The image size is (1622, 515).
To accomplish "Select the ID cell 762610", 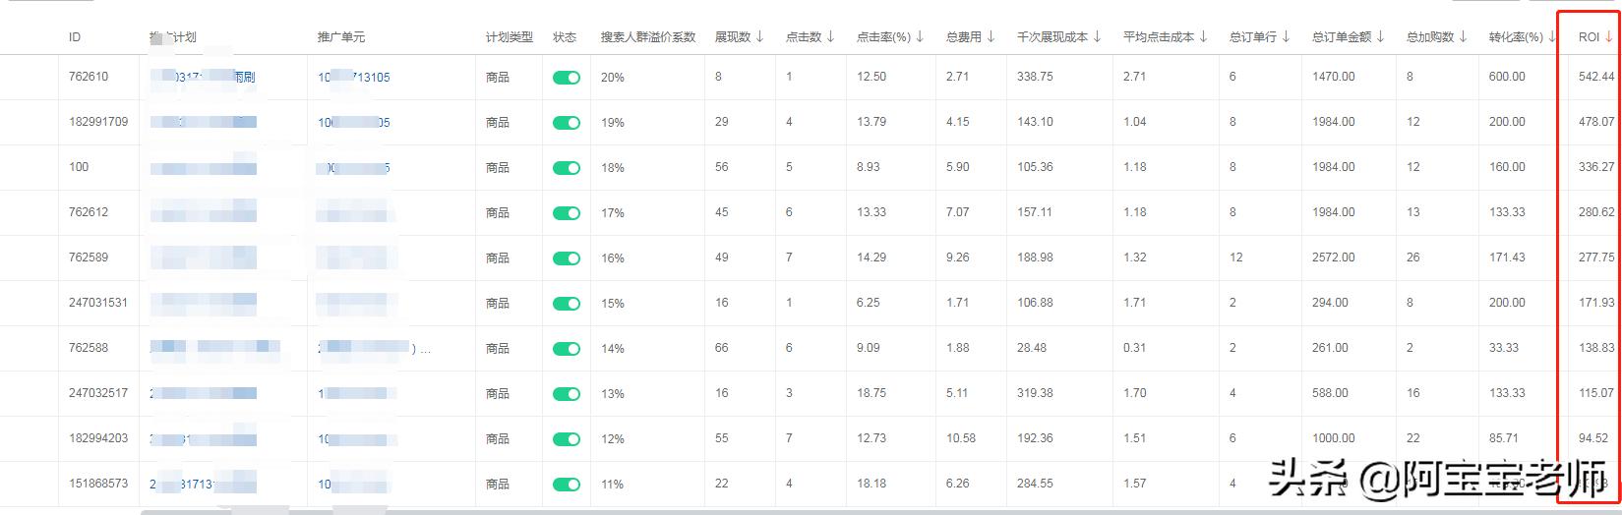I will (89, 77).
